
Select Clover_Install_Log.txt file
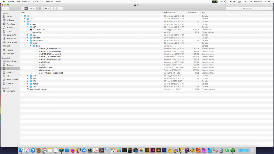click(x=38, y=89)
